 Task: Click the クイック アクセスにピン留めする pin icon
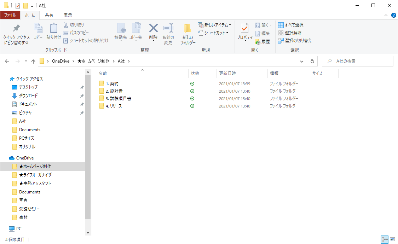tap(16, 29)
